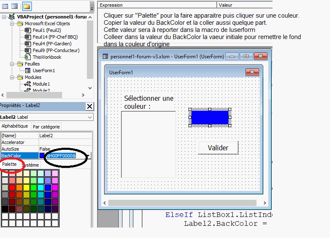Screen dimensions: 330x238
Task: Click the UserForm1 designer window icon
Action: click(x=105, y=56)
